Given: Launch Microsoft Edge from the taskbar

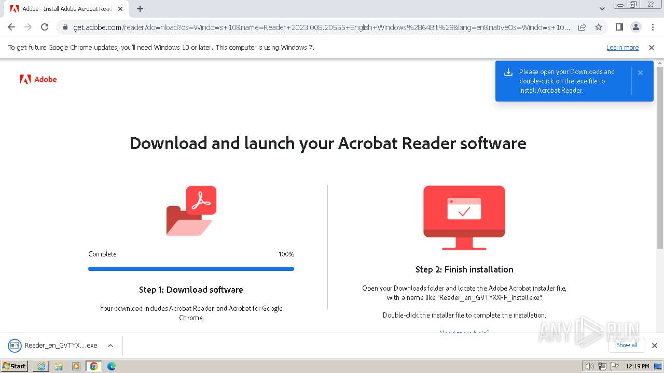Looking at the screenshot, I should [x=112, y=366].
